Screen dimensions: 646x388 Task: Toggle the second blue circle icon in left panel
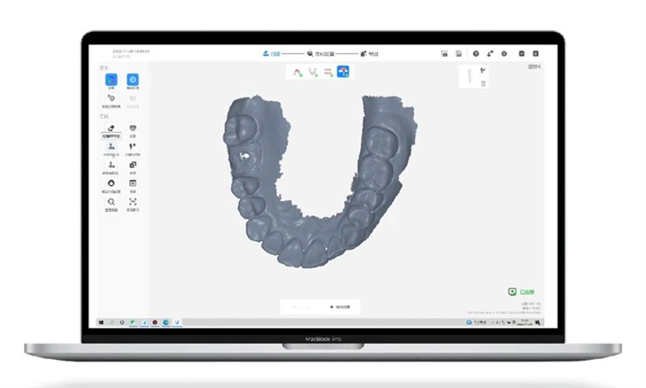132,80
